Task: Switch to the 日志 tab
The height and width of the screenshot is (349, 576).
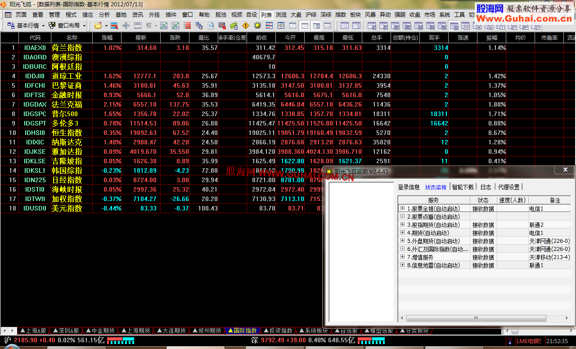Action: (x=486, y=187)
